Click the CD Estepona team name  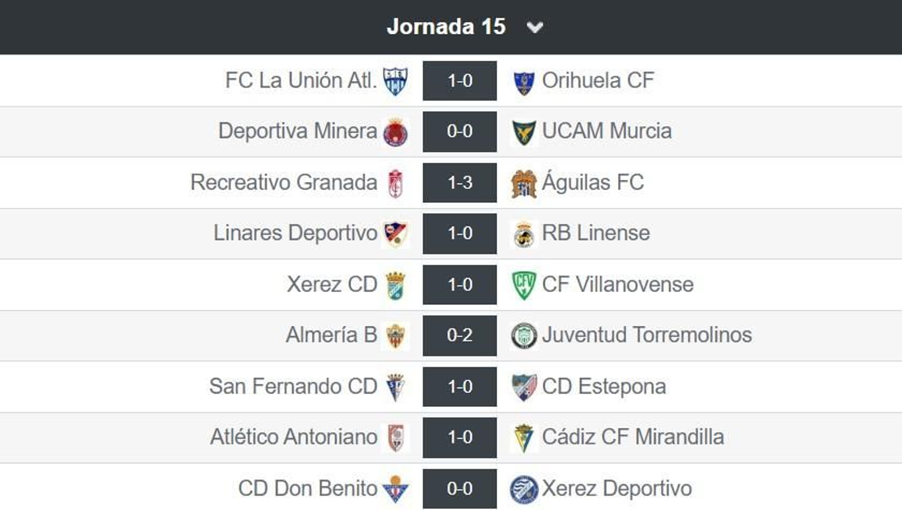click(603, 387)
